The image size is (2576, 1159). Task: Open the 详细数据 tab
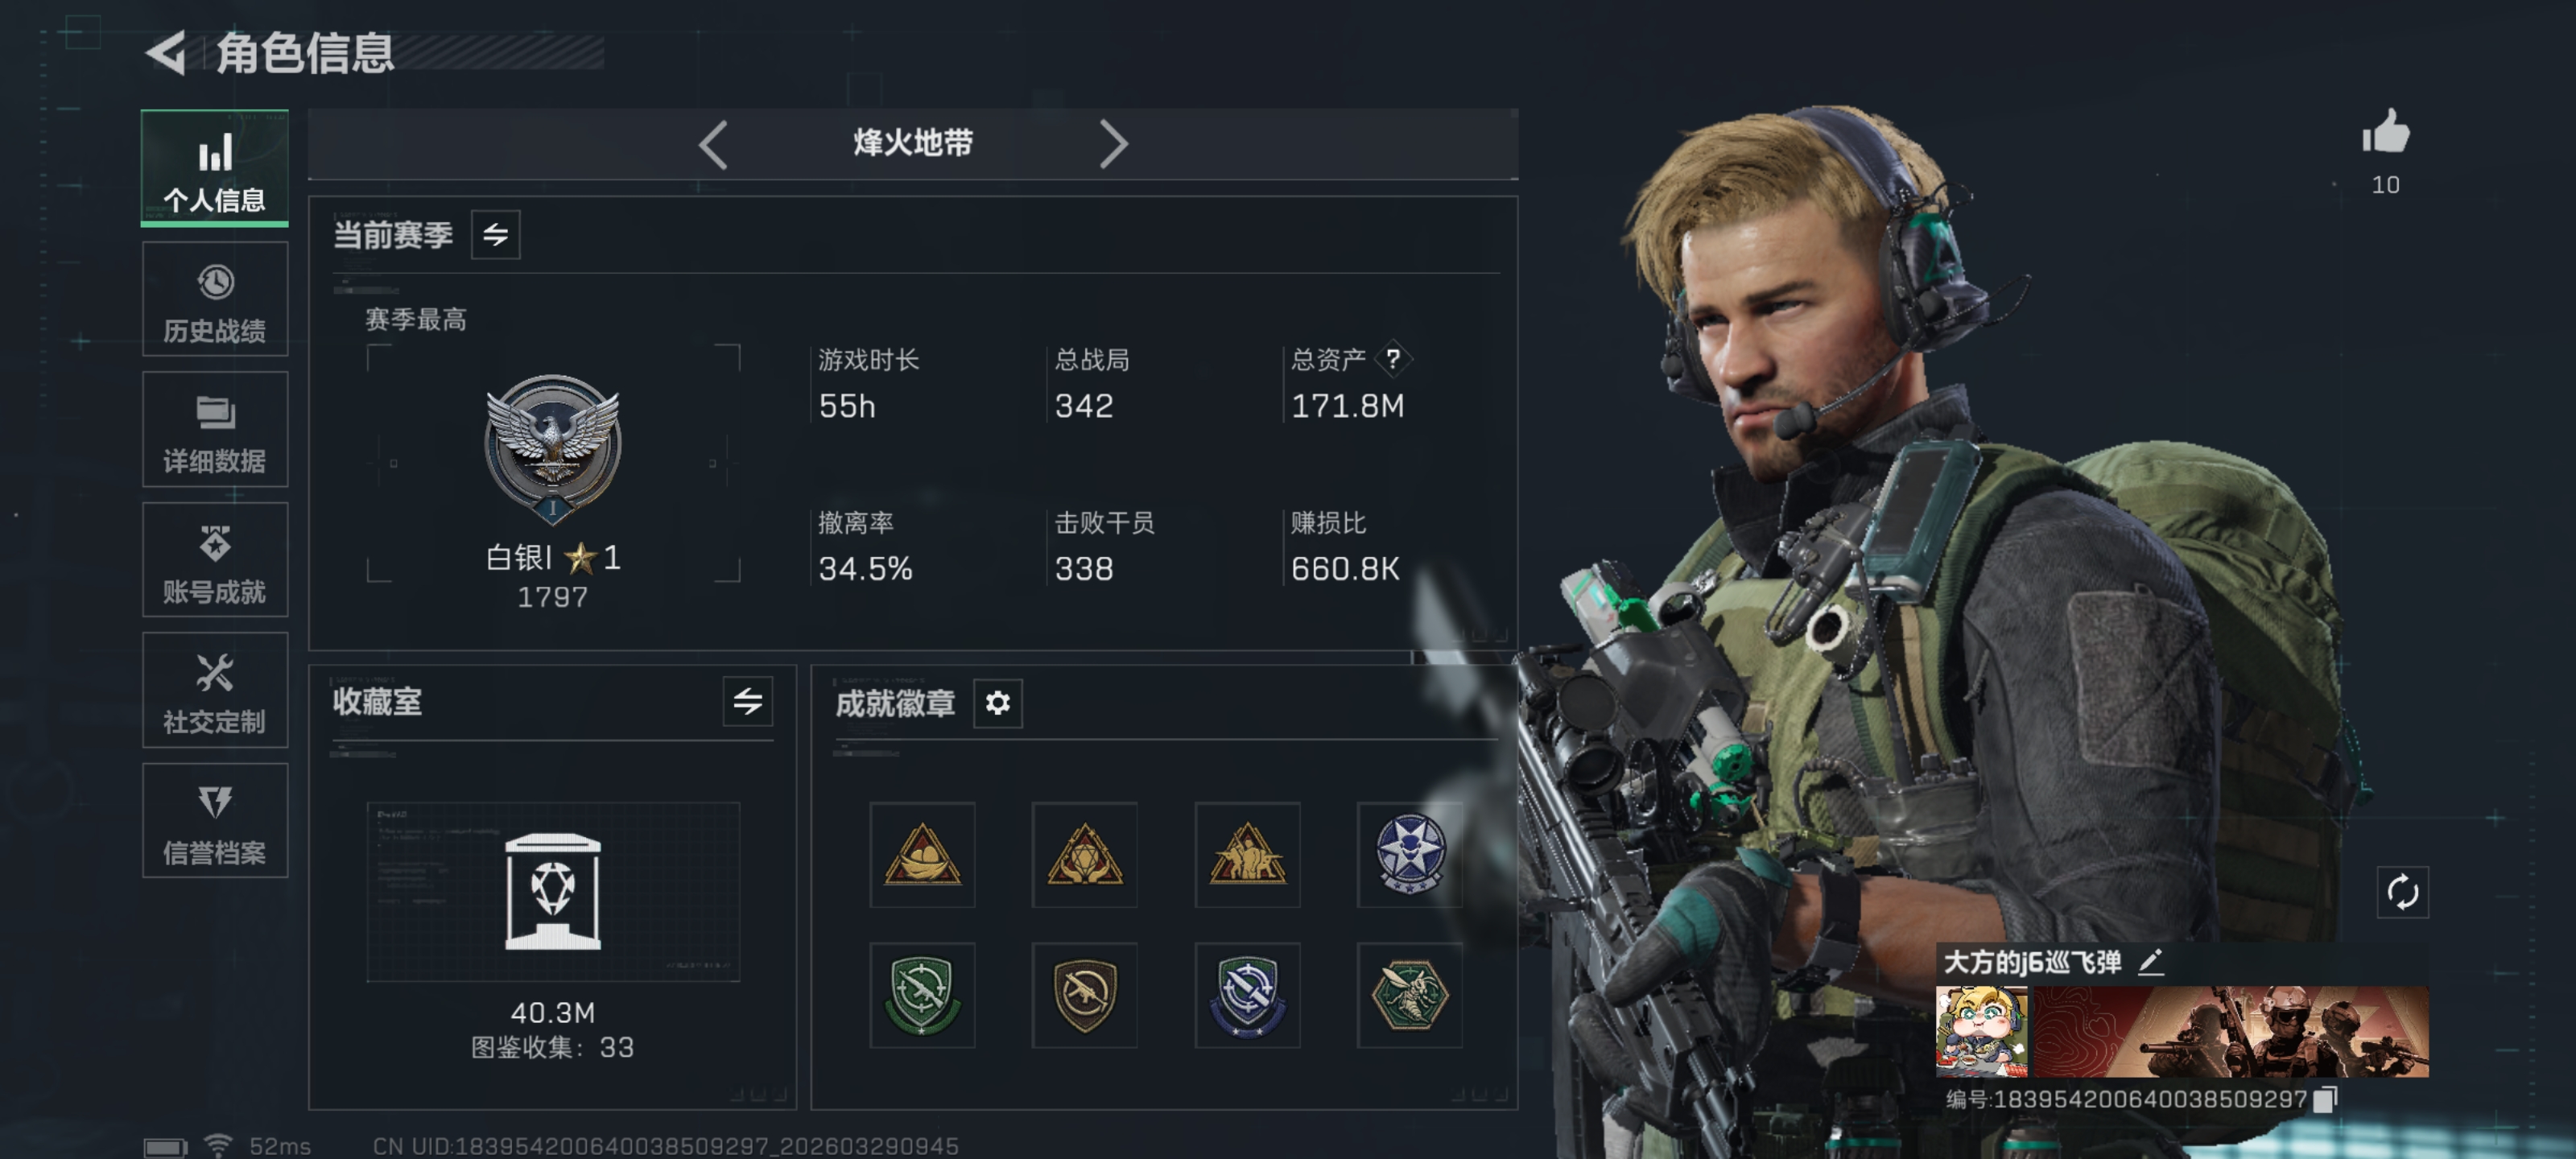tap(215, 430)
